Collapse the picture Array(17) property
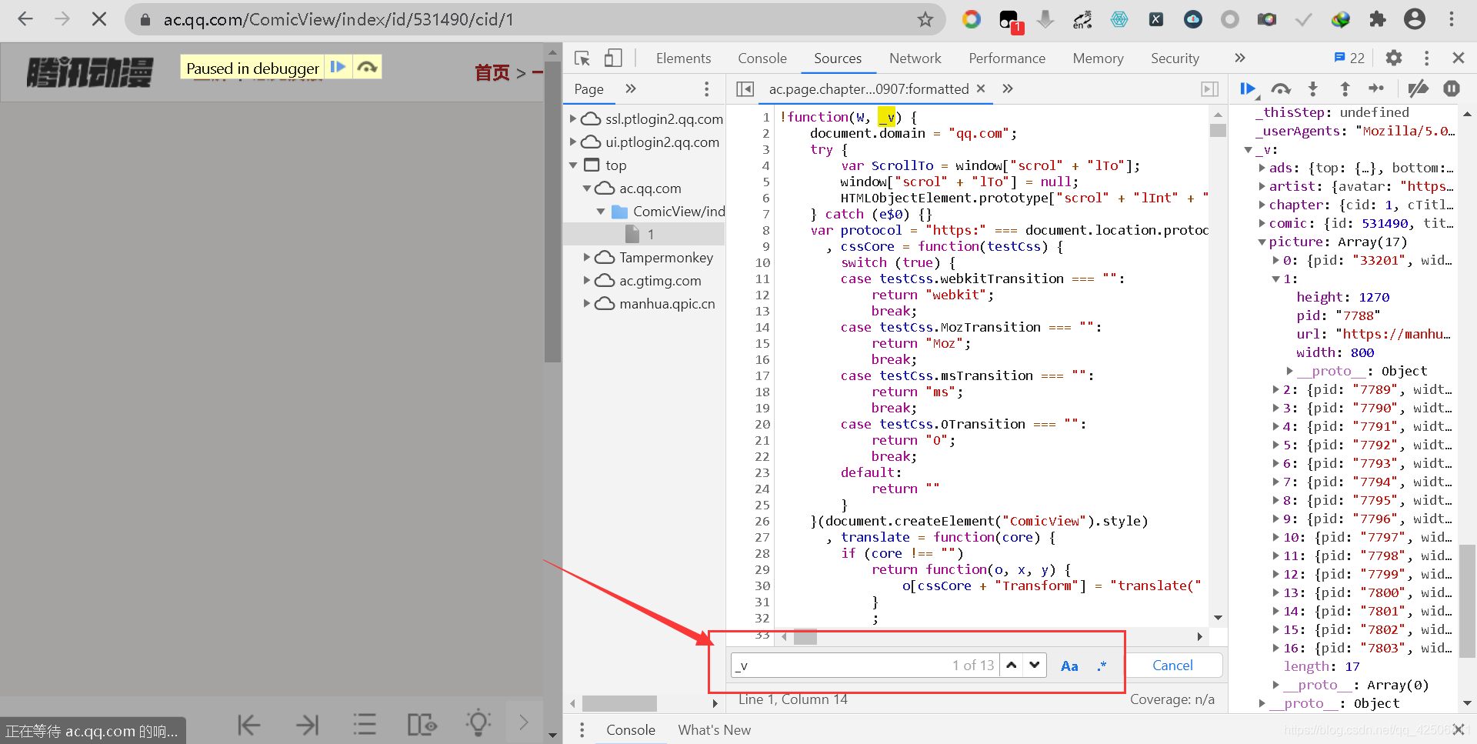 [1262, 242]
